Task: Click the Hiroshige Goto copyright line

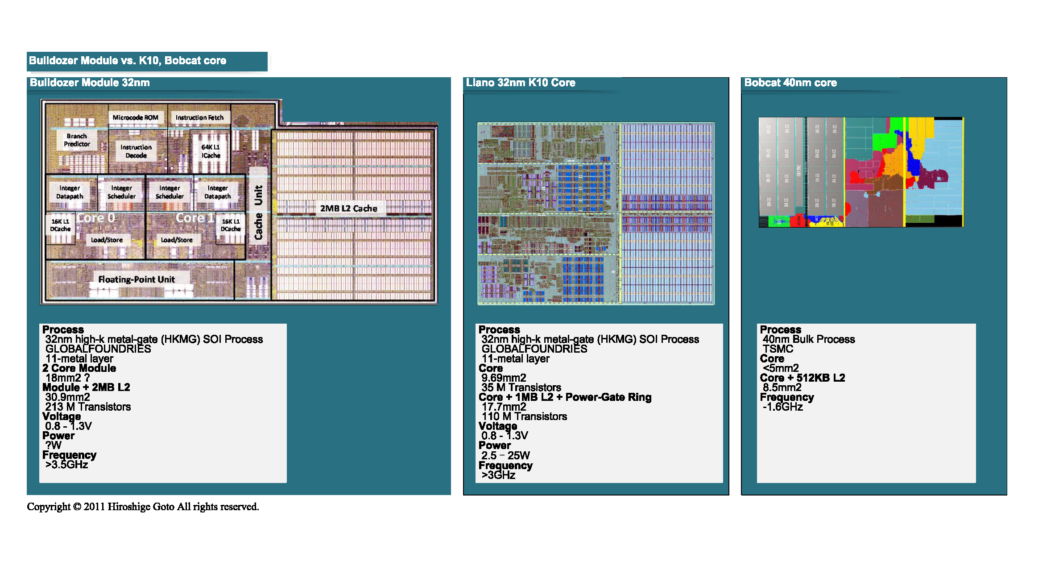Action: [x=143, y=507]
